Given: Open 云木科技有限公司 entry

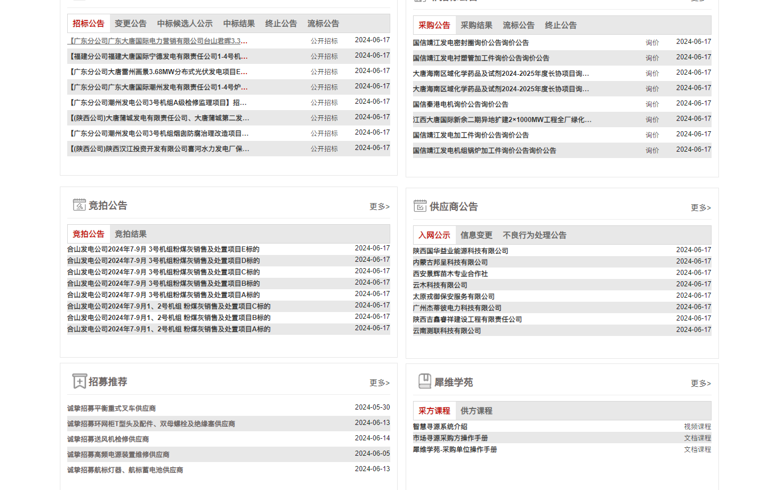Looking at the screenshot, I should coord(440,285).
